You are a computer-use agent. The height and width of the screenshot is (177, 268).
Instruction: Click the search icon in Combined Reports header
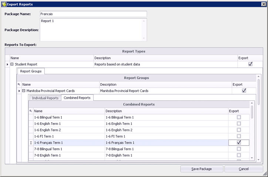coord(31,111)
